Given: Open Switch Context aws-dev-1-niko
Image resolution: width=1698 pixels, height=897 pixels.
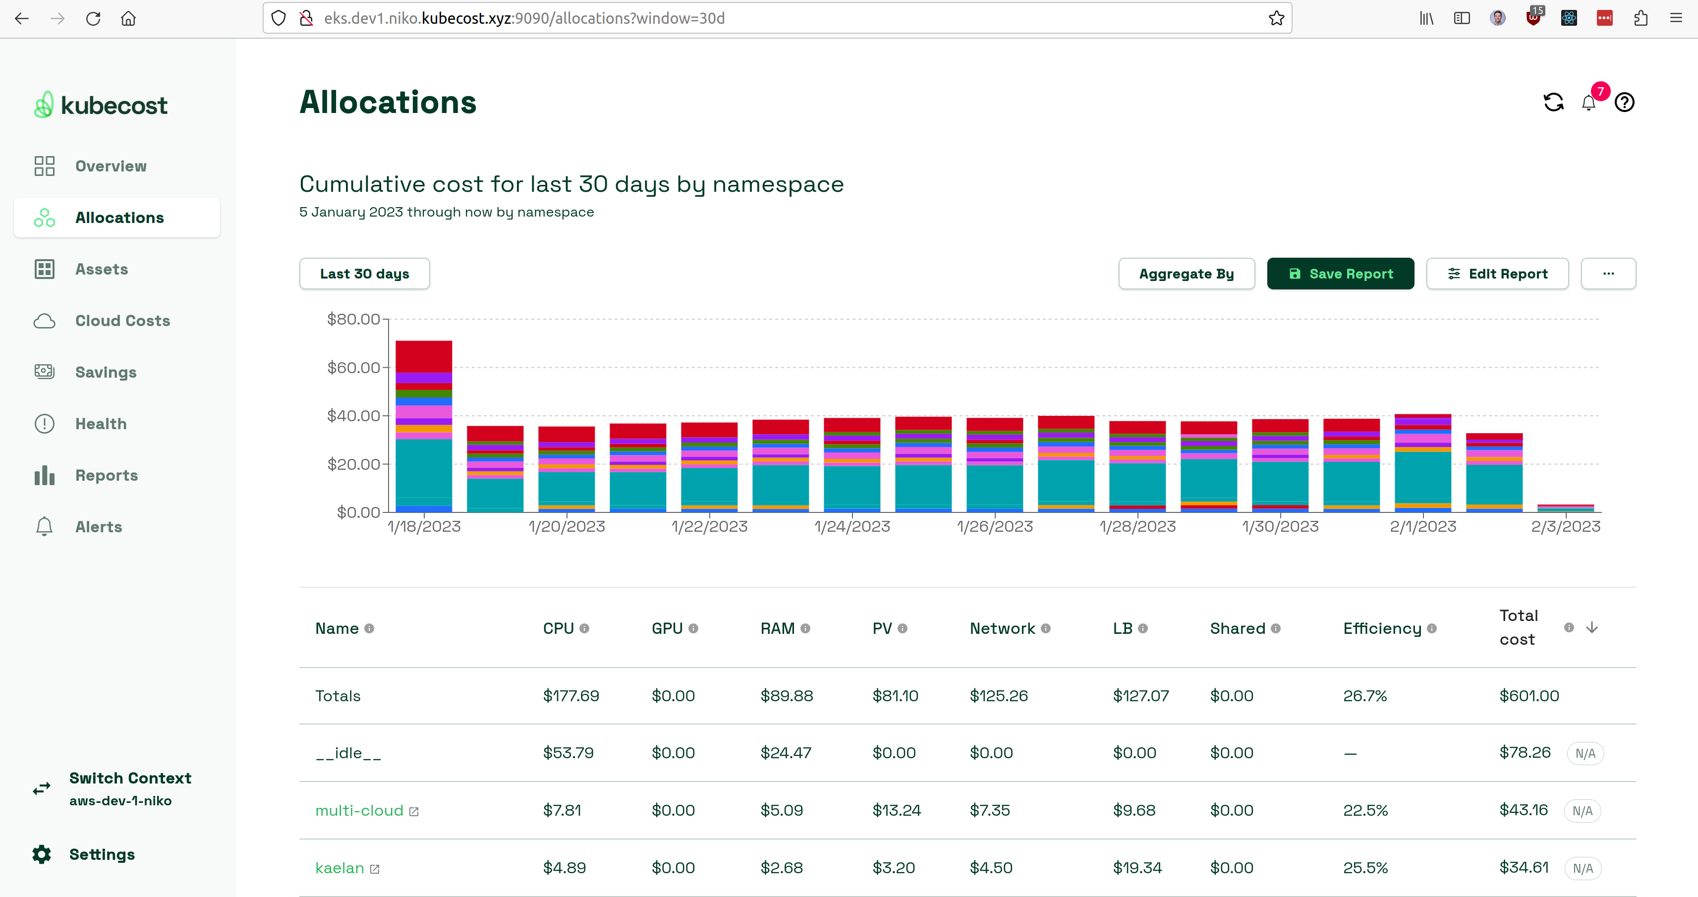Looking at the screenshot, I should 112,788.
